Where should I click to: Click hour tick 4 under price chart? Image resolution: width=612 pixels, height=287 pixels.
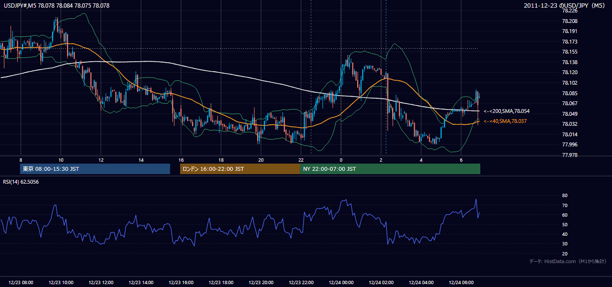coord(421,160)
